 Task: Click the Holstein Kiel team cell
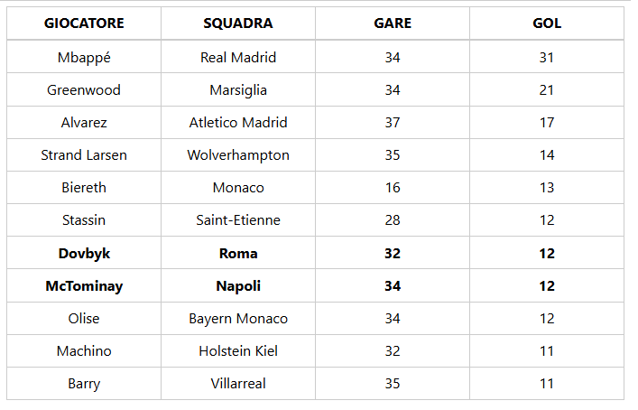click(238, 351)
